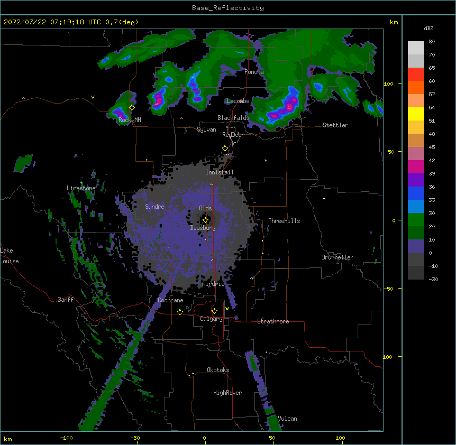Click the Lacombe label
The height and width of the screenshot is (445, 456).
click(x=238, y=101)
